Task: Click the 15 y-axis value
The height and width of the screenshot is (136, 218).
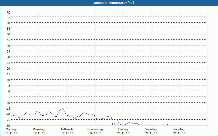Action: [x=8, y=74]
